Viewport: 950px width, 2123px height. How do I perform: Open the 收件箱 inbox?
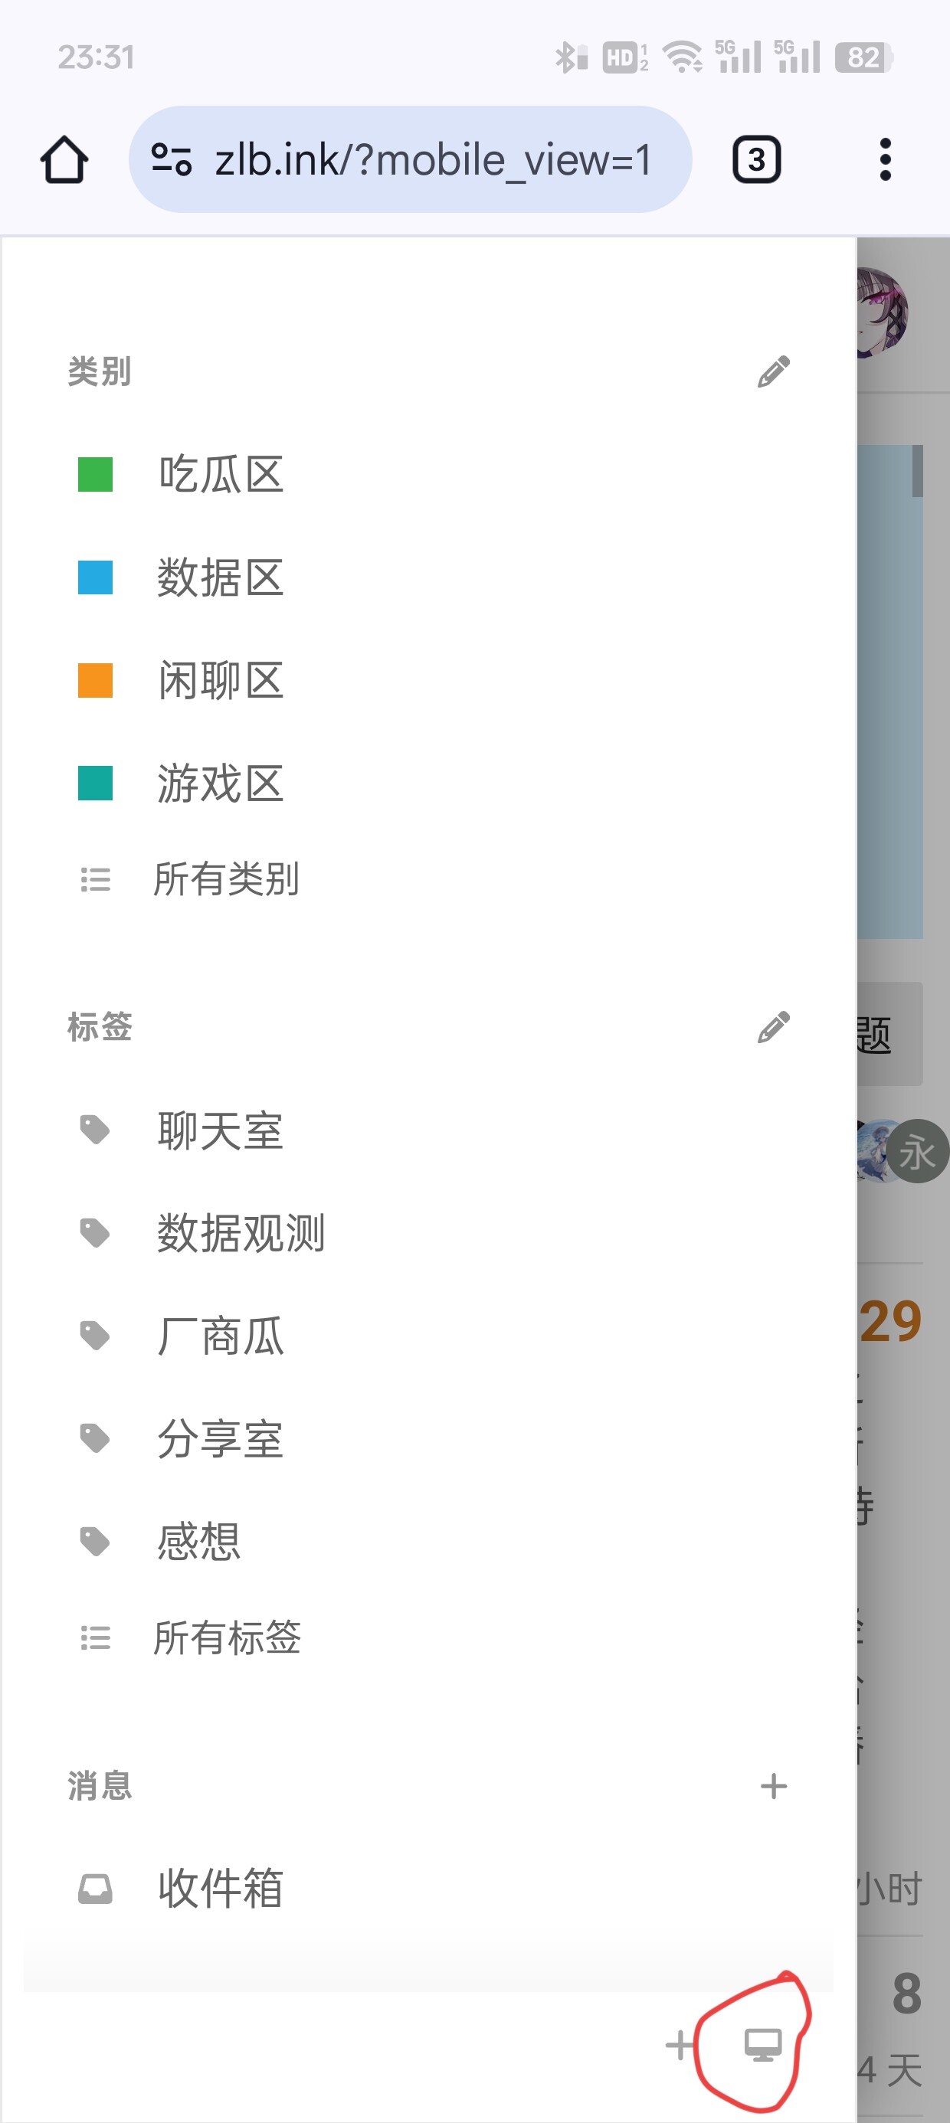click(x=220, y=1889)
